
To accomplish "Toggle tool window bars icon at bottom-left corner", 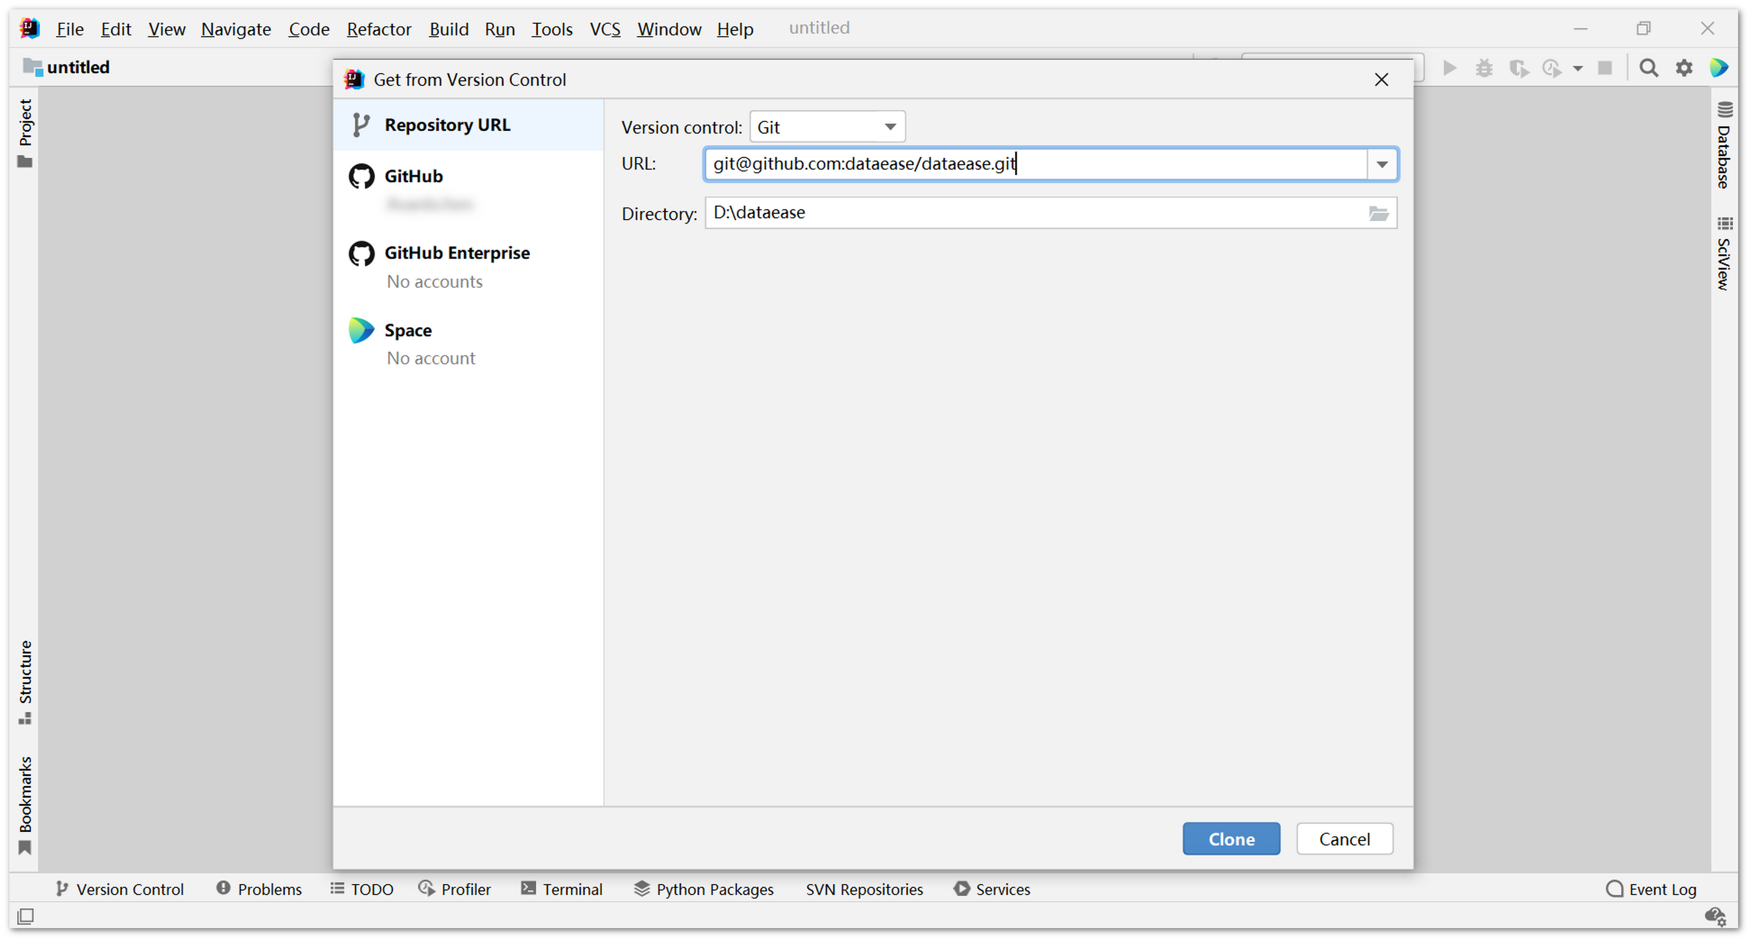I will 25,916.
